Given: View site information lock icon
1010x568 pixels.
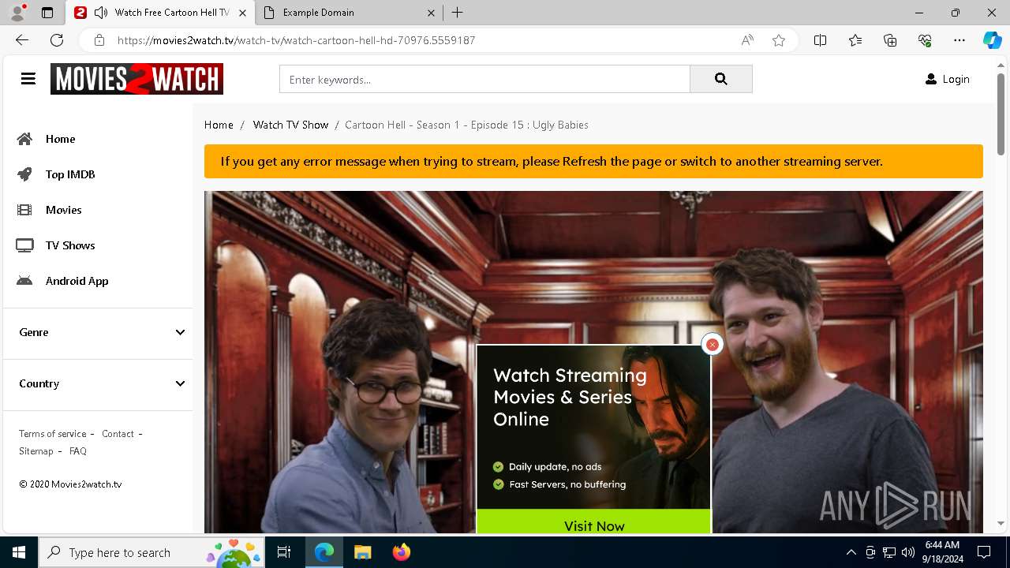Looking at the screenshot, I should 99,40.
